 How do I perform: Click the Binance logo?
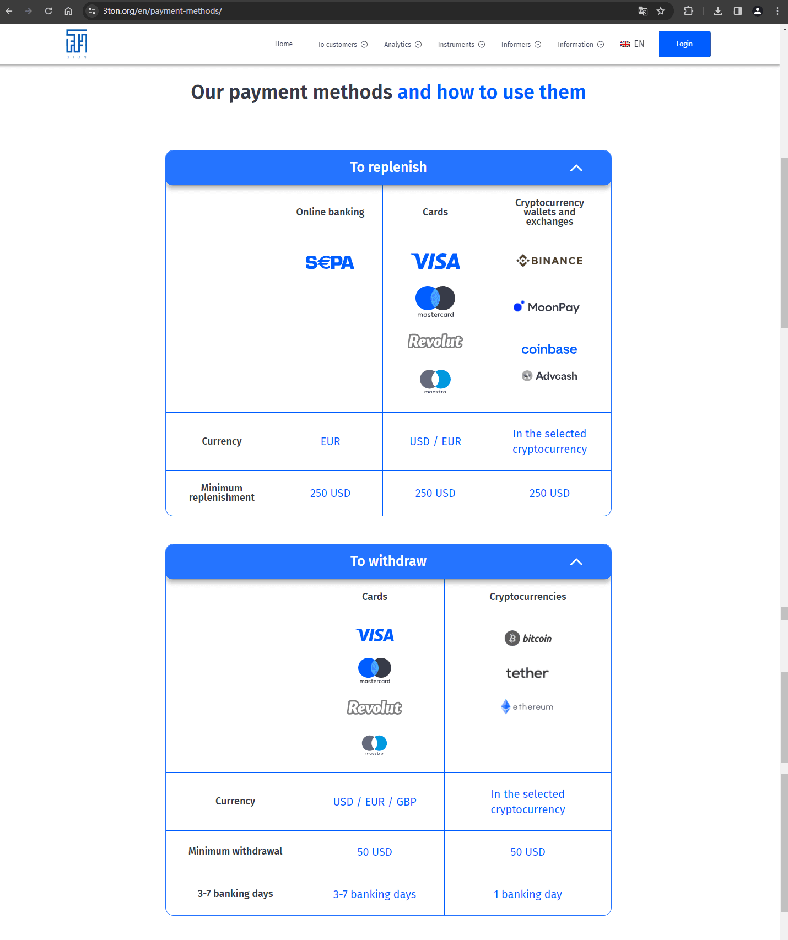click(x=549, y=261)
